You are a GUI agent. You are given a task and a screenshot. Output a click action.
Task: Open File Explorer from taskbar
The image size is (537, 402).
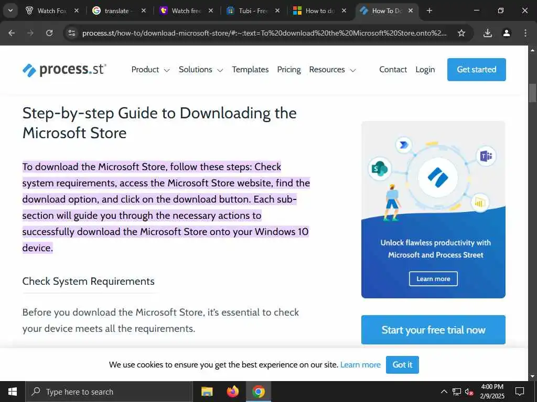(207, 392)
